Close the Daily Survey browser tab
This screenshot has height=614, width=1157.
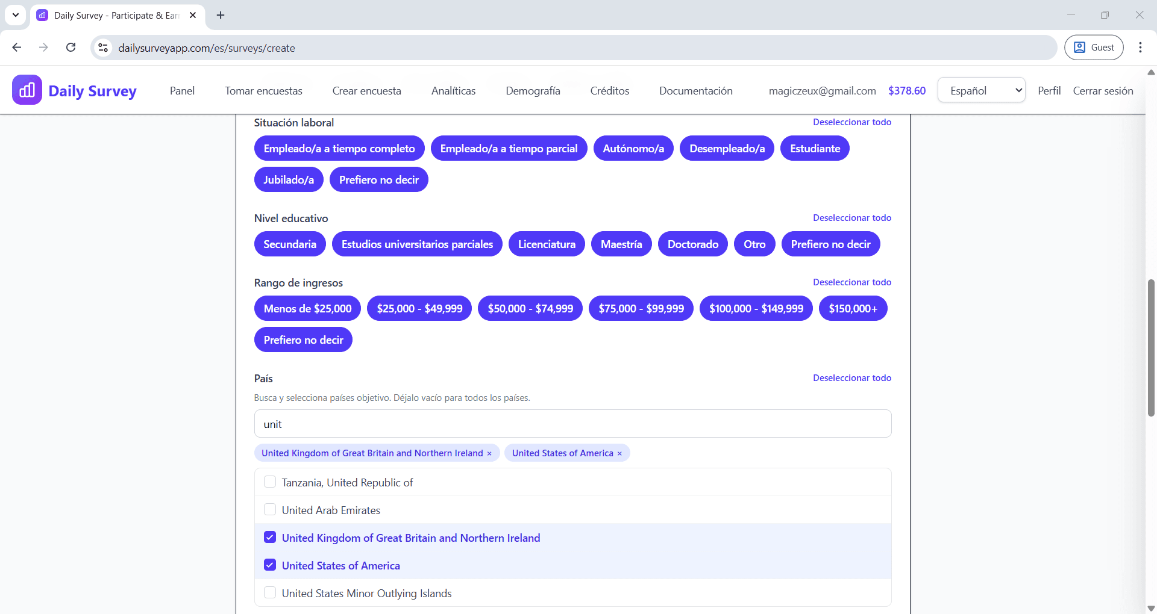point(193,15)
